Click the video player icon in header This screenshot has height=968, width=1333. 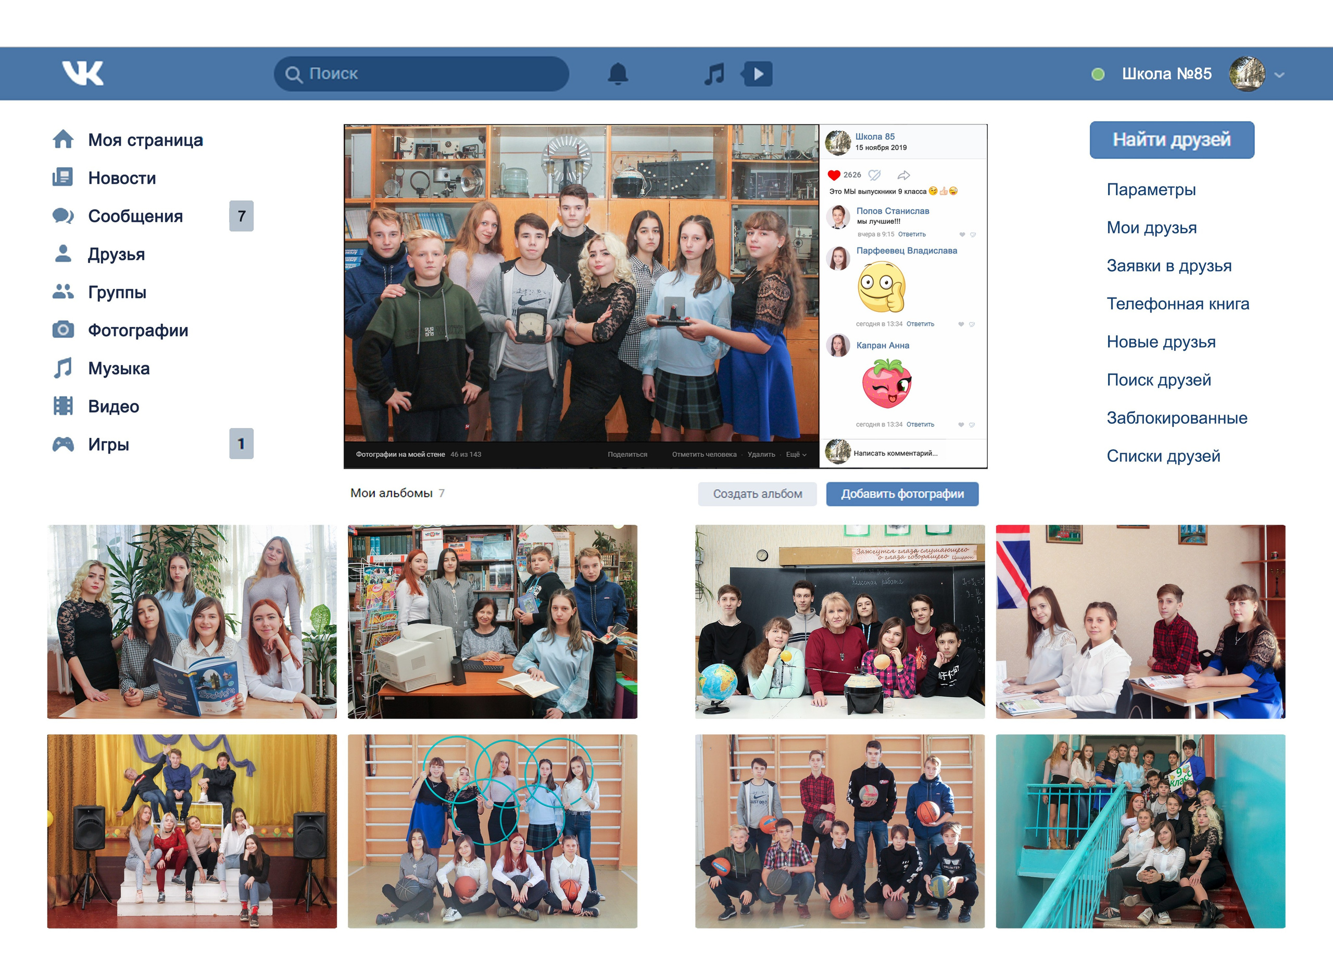758,74
